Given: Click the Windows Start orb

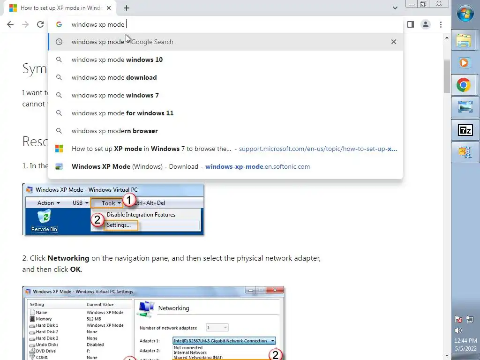Looking at the screenshot, I should click(x=465, y=14).
